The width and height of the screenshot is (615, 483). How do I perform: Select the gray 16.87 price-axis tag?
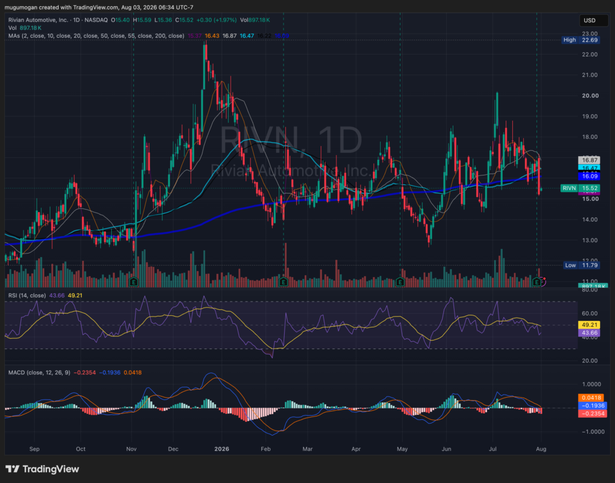click(589, 160)
